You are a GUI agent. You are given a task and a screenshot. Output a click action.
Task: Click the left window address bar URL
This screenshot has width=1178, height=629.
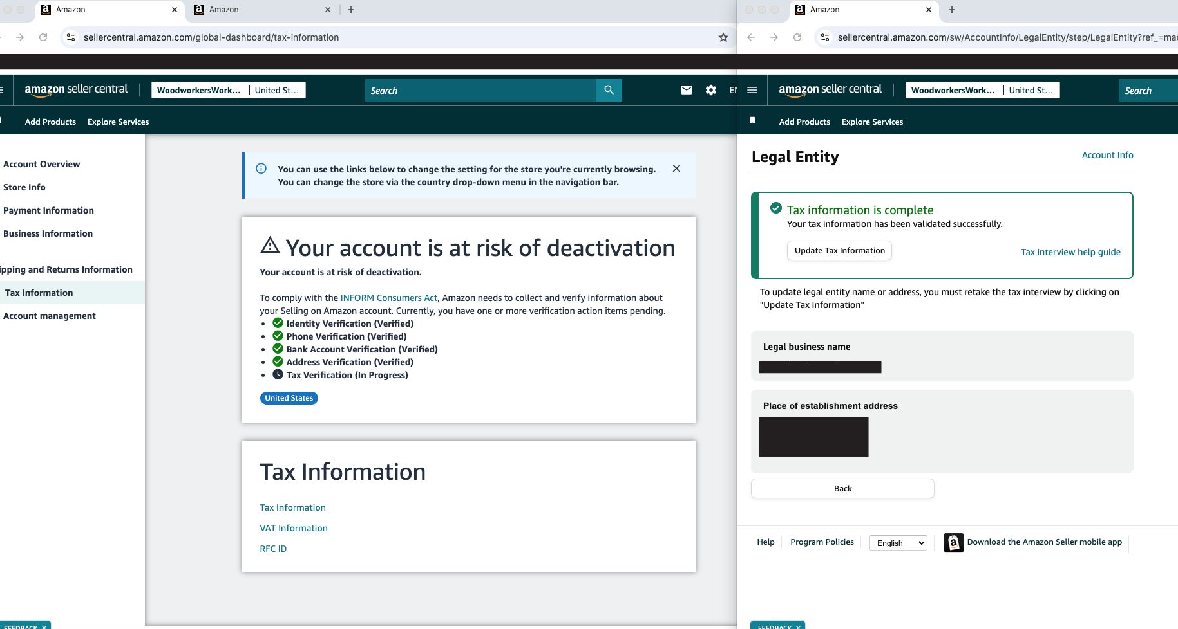click(211, 37)
